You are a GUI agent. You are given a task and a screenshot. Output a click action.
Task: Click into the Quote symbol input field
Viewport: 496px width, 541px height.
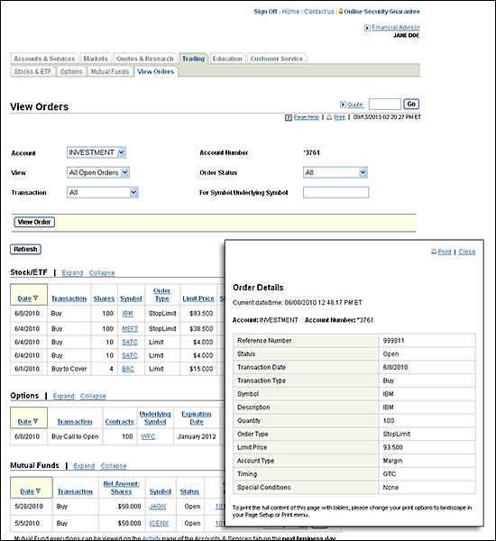[x=385, y=104]
